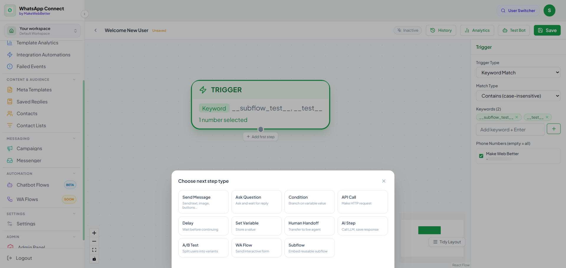Choose the Send Message step type

[x=203, y=202]
